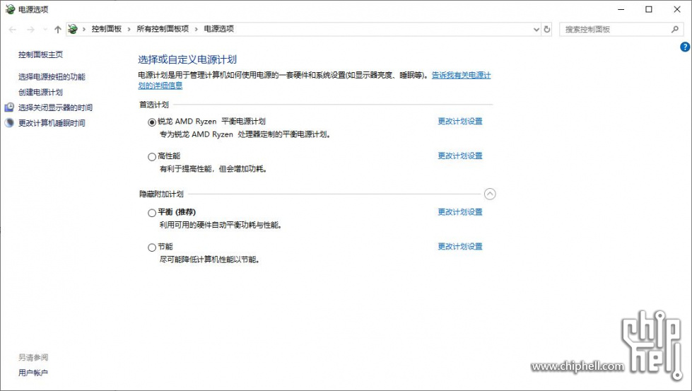
Task: Click the Power Options icon in the title bar
Action: pos(10,9)
